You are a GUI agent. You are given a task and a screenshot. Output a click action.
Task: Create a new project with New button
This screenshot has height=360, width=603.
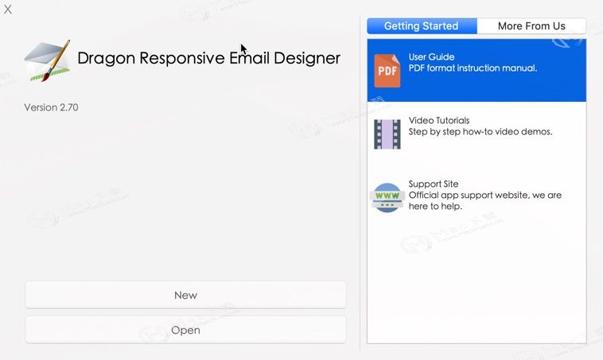click(x=185, y=295)
